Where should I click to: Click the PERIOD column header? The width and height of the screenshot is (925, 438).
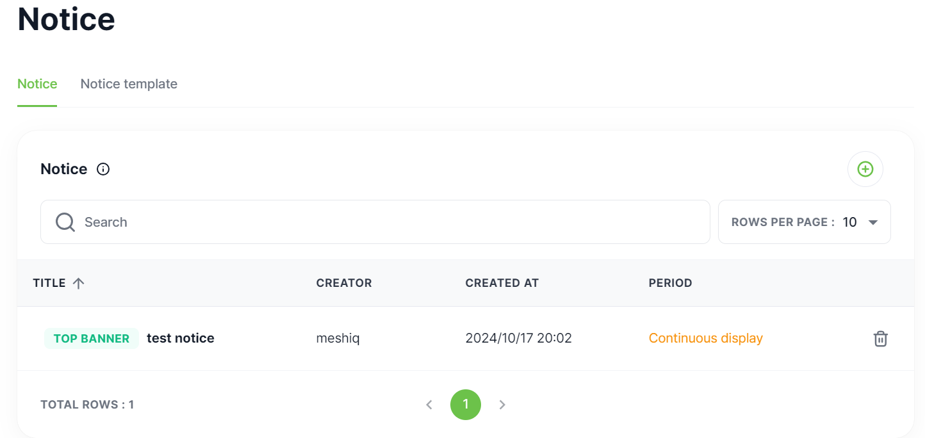(x=670, y=283)
